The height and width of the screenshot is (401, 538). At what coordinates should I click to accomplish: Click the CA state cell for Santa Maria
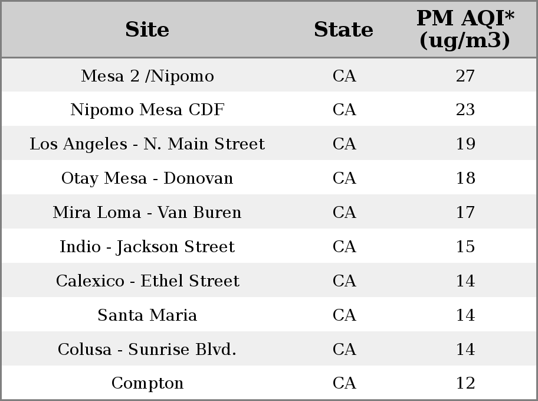tap(344, 315)
